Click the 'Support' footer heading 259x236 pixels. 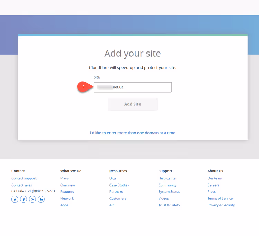point(165,171)
